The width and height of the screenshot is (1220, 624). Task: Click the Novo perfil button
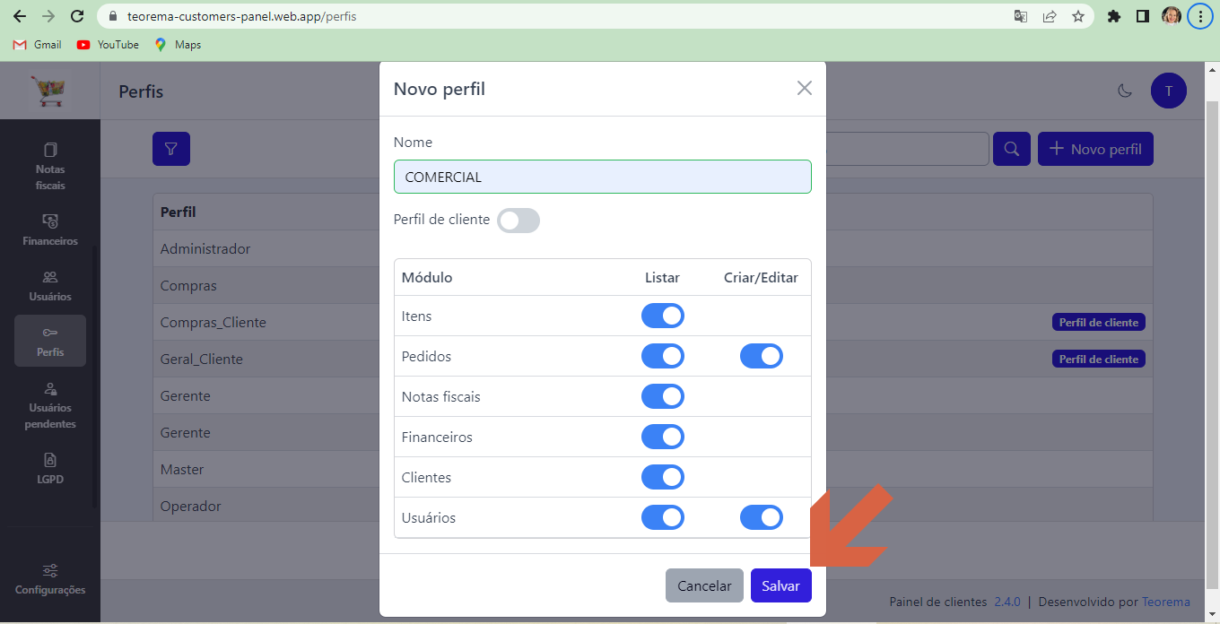(1095, 149)
